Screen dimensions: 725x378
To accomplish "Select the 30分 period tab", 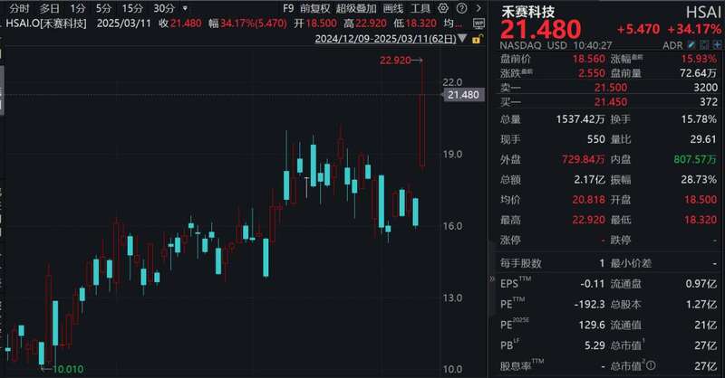I will 164,8.
